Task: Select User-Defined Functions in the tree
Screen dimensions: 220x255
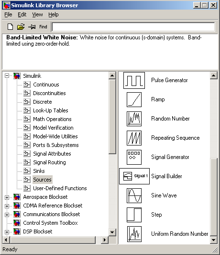Action: (60, 188)
